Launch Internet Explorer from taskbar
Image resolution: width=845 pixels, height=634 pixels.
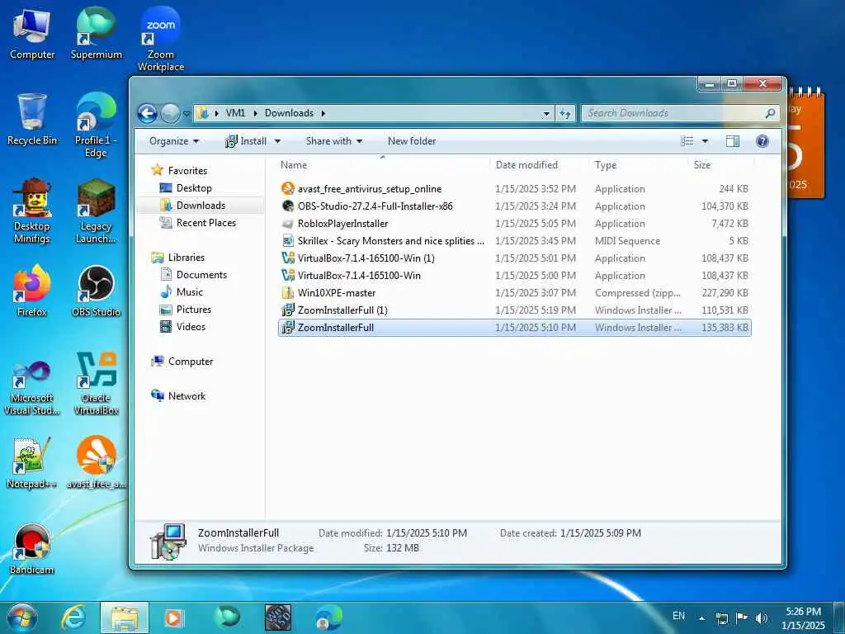click(x=73, y=617)
